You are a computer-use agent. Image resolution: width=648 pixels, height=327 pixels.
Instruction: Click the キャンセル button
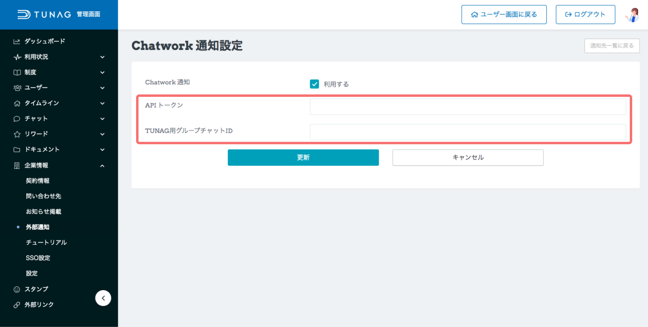coord(468,158)
